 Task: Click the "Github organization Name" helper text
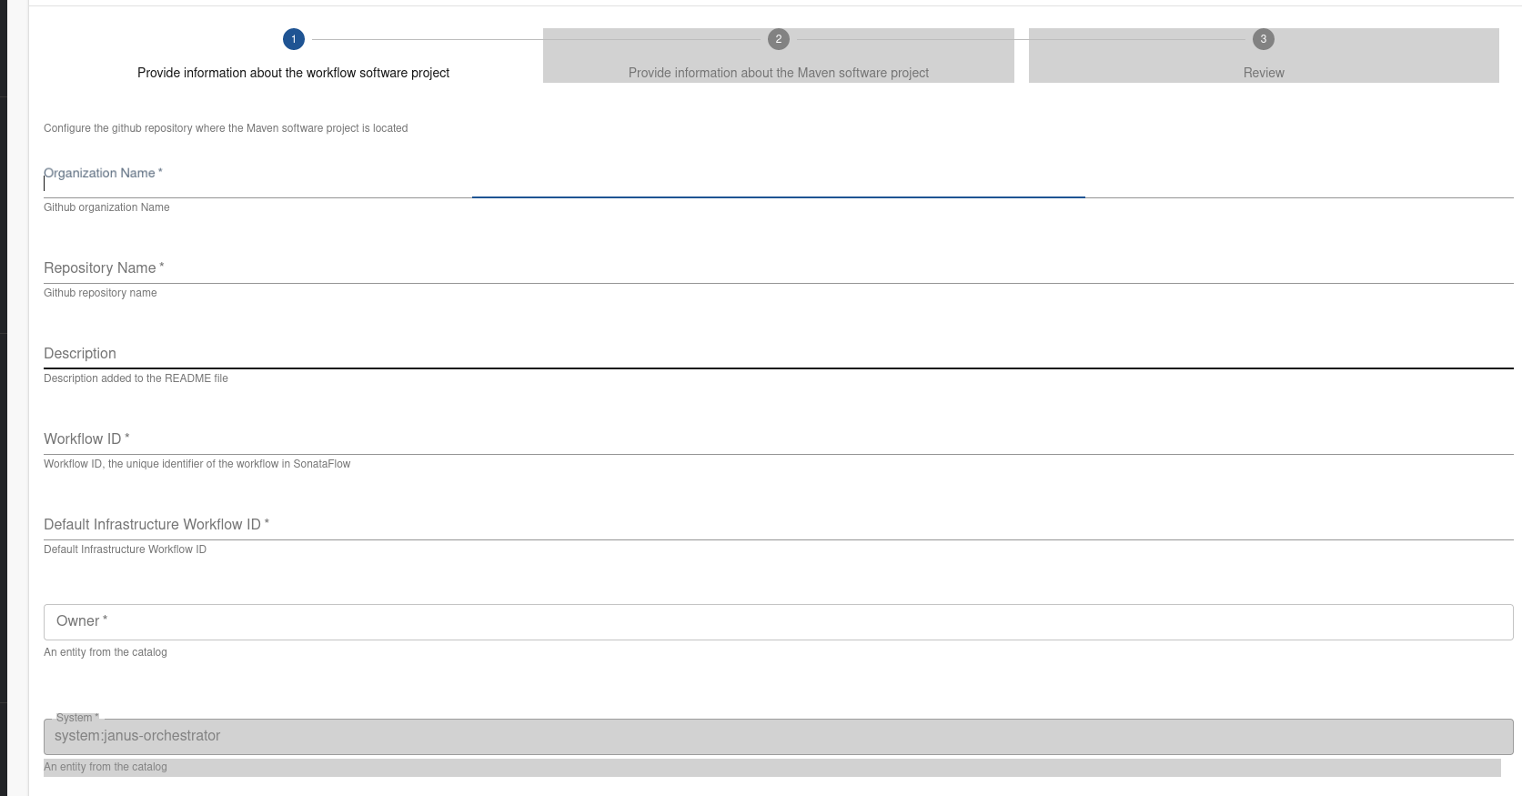coord(106,207)
